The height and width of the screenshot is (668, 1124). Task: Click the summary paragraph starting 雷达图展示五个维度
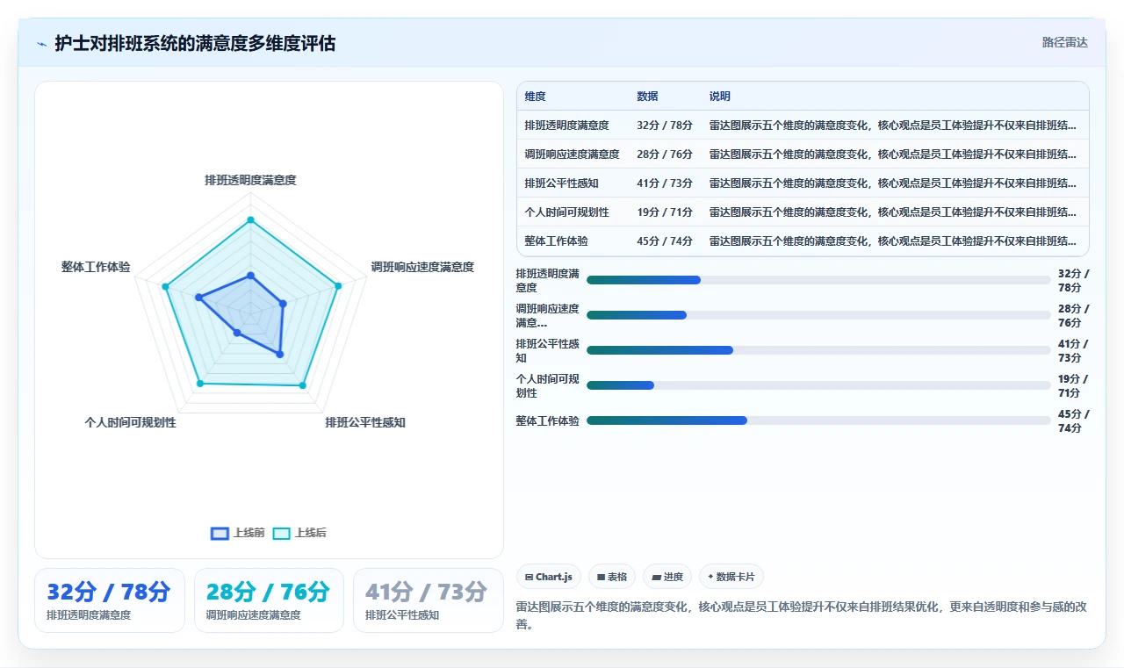803,616
